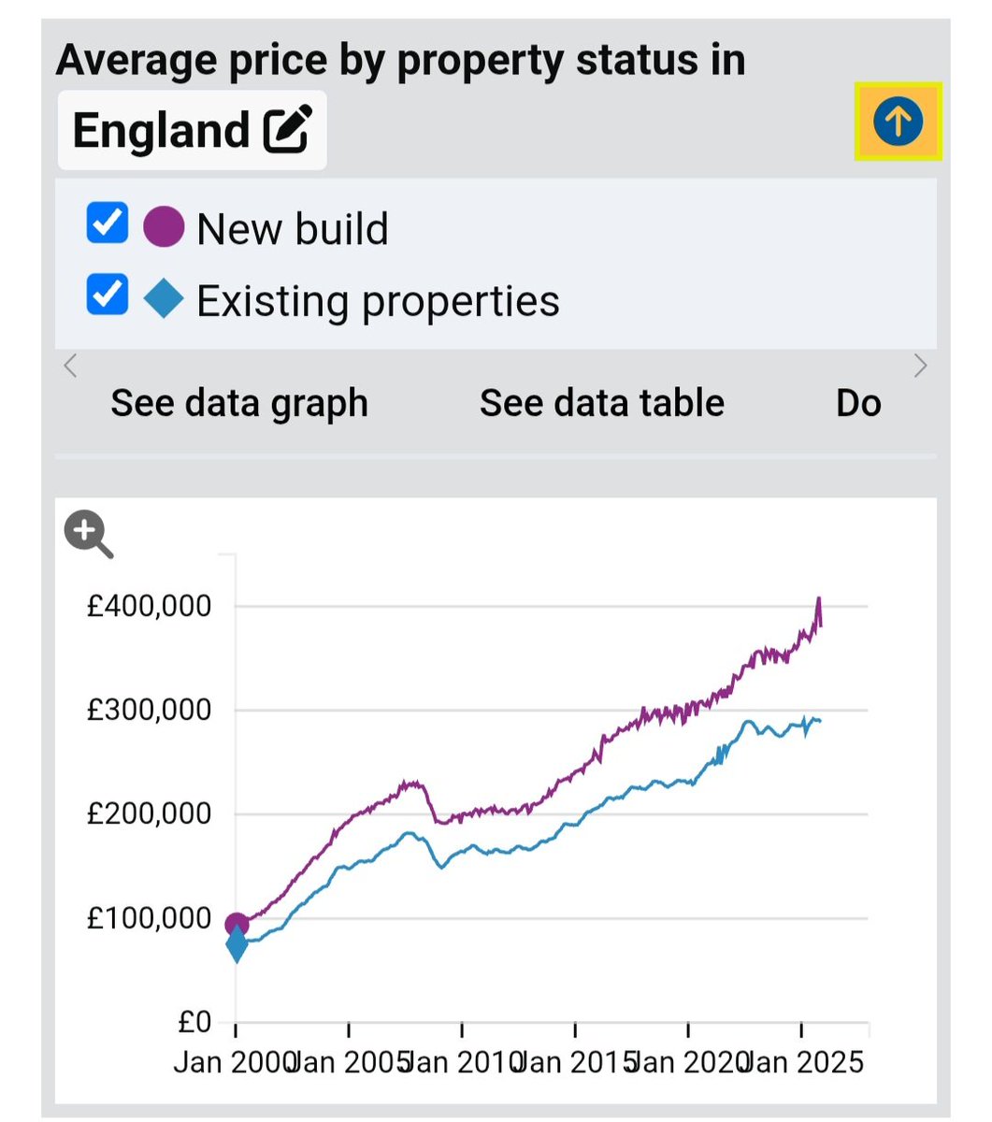
Task: Click the left chevron of the tab strip
Action: 70,366
